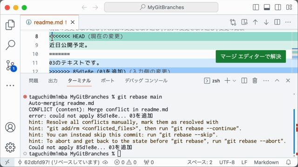Click branch 62dbfd97 rebasing status item
The image size is (298, 167).
59,162
